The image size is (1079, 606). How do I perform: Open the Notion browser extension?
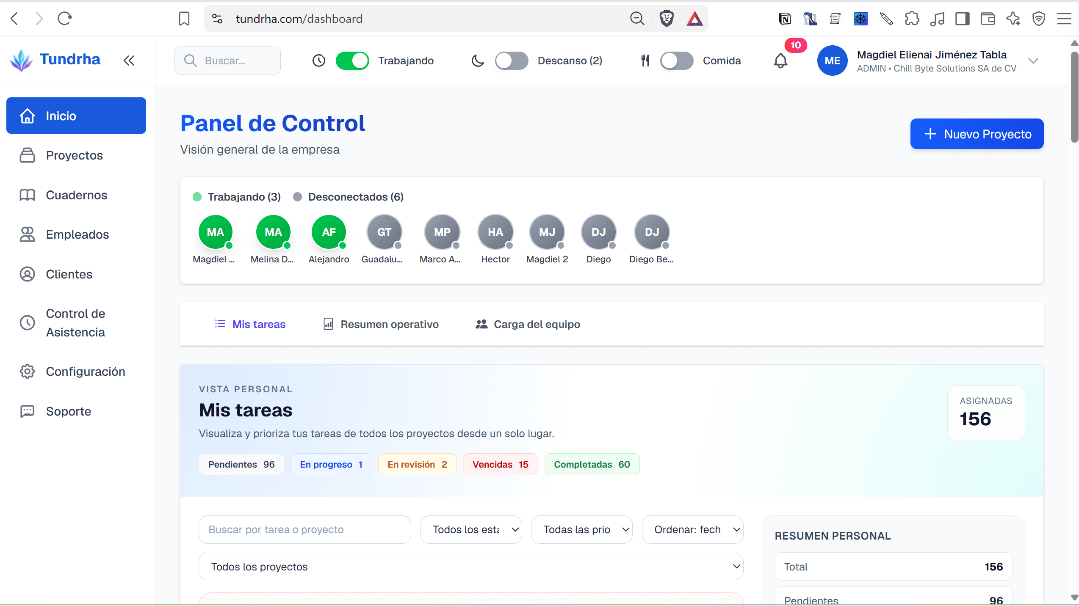pyautogui.click(x=784, y=19)
